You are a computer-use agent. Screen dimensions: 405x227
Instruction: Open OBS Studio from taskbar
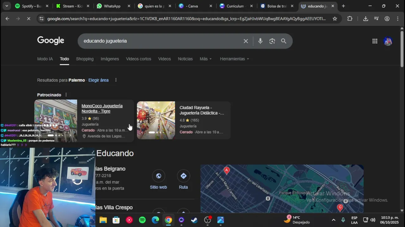point(208,220)
